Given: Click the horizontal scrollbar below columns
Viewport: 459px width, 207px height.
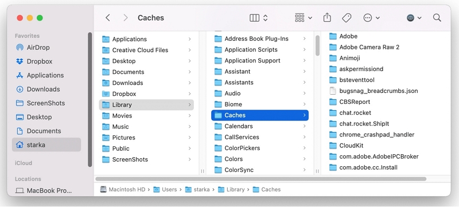Looking at the screenshot, I should pyautogui.click(x=261, y=179).
